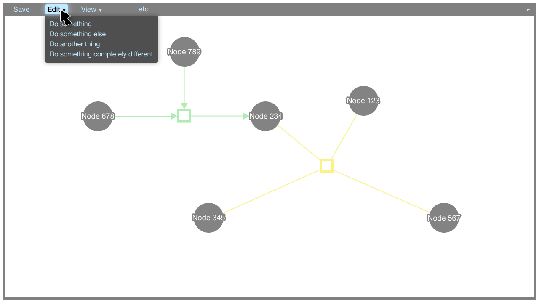Select "Do another thing" menu entry
The height and width of the screenshot is (303, 539).
point(75,44)
